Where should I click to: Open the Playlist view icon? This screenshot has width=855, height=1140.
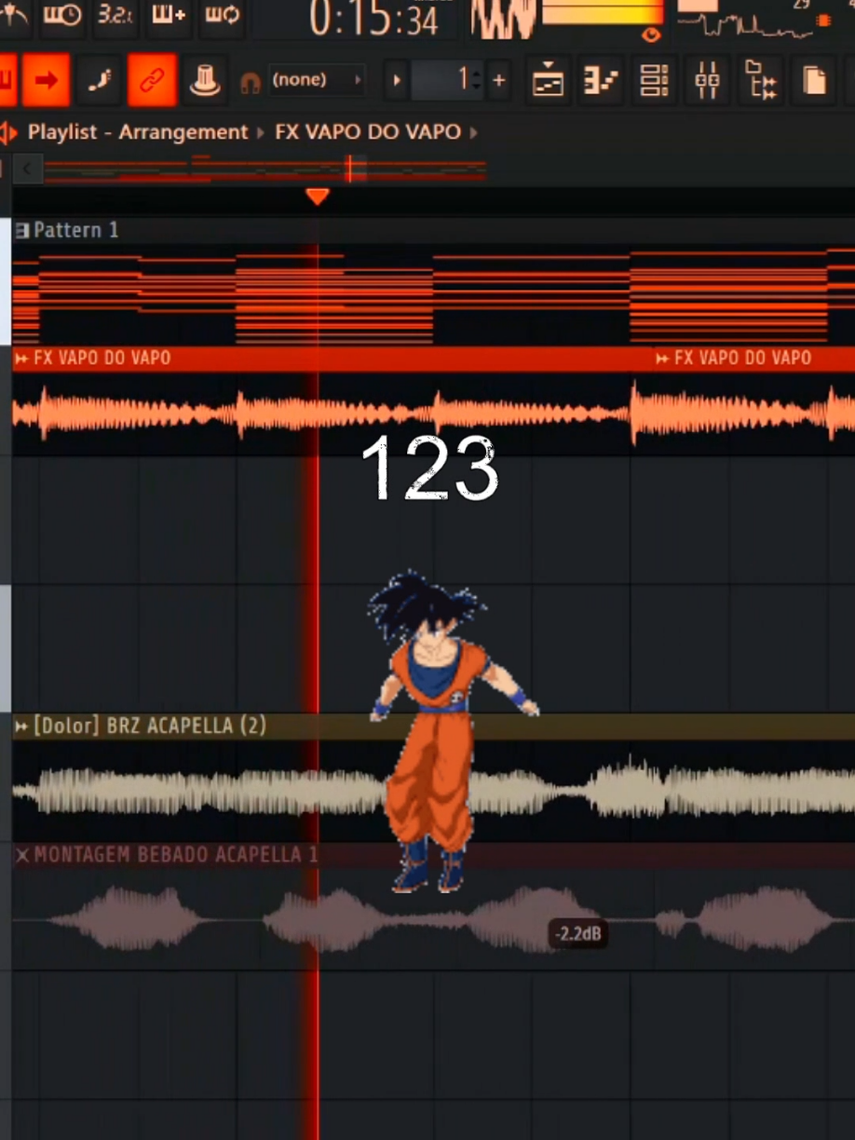click(548, 81)
